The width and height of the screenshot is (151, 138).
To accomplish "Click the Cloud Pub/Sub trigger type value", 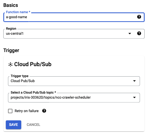I will [x=23, y=81].
